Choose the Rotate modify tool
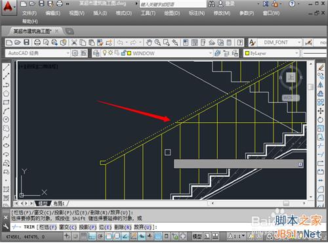Viewport: 328px width, 243px height. click(321, 120)
